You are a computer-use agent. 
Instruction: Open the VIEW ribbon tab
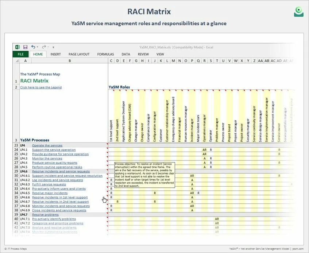click(x=160, y=54)
